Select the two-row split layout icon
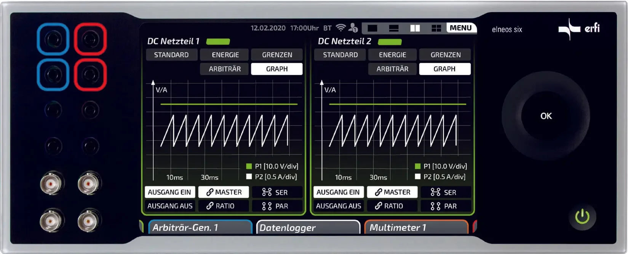Viewport: 628px width, 254px height. pyautogui.click(x=394, y=28)
